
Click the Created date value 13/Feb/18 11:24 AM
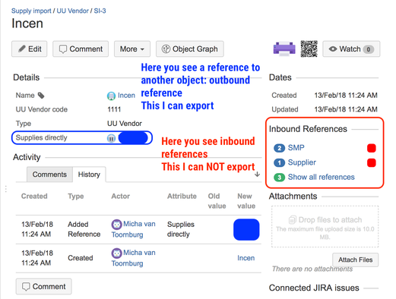[x=346, y=96]
